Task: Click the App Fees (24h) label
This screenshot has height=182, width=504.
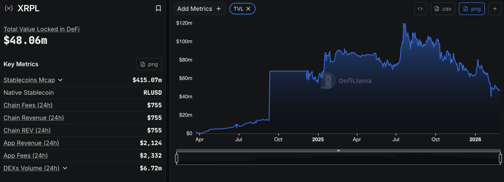Action: pyautogui.click(x=26, y=156)
